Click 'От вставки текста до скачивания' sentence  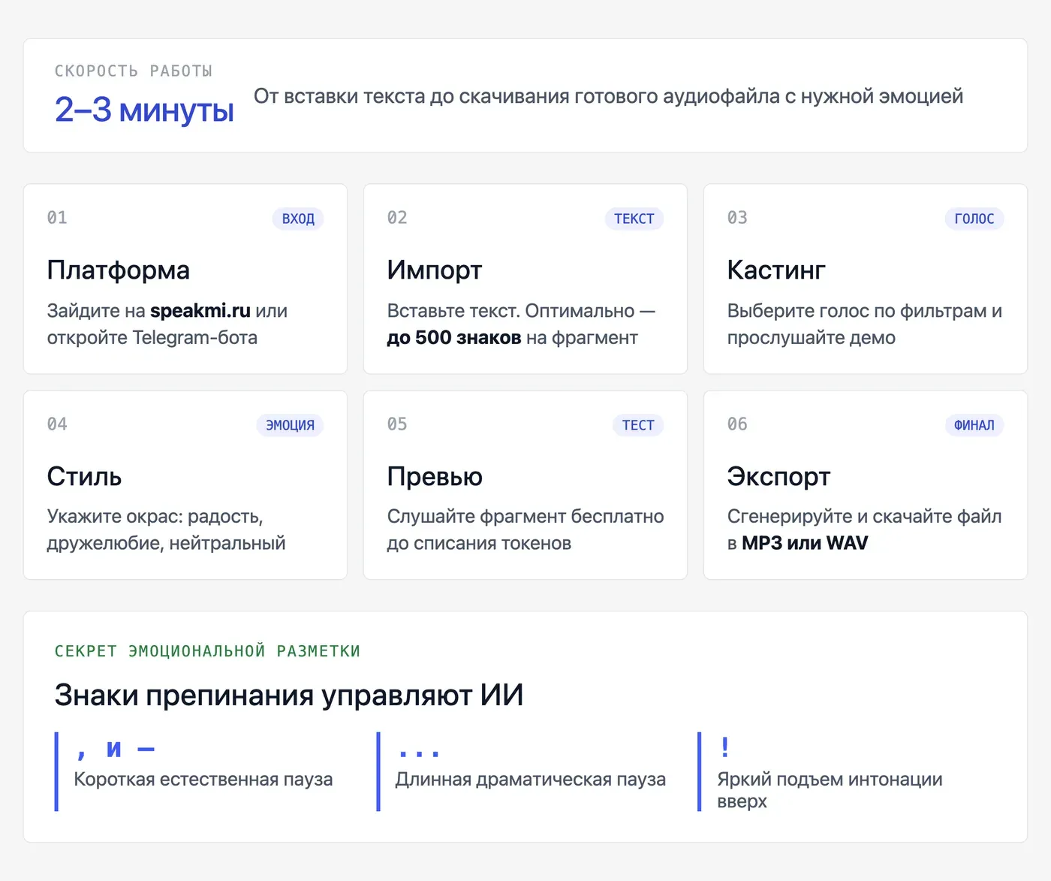coord(608,96)
